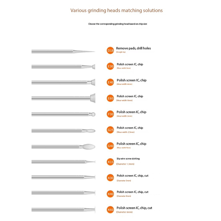Click the '(Diameter 6mm)' text under K60

[x=124, y=212]
